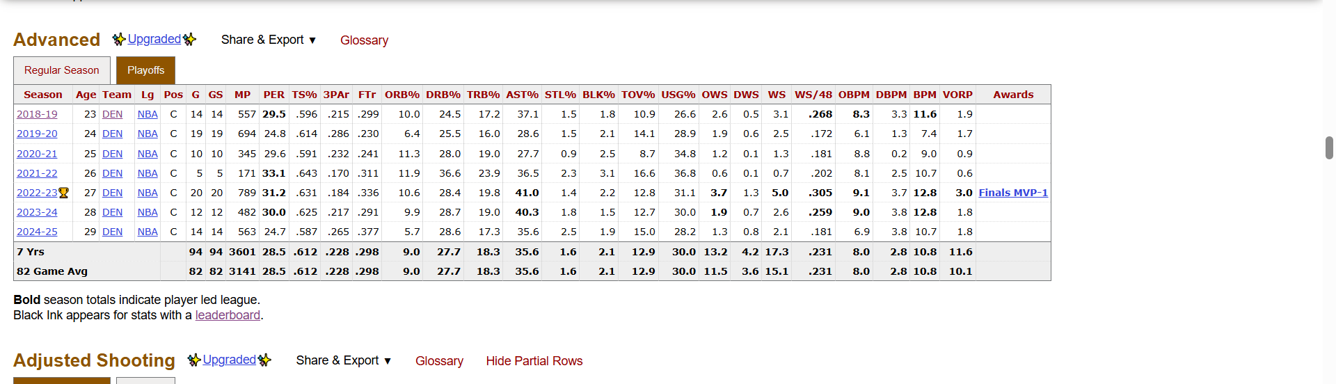Click AST% value 41.0 in 2022-23 row

coord(527,193)
